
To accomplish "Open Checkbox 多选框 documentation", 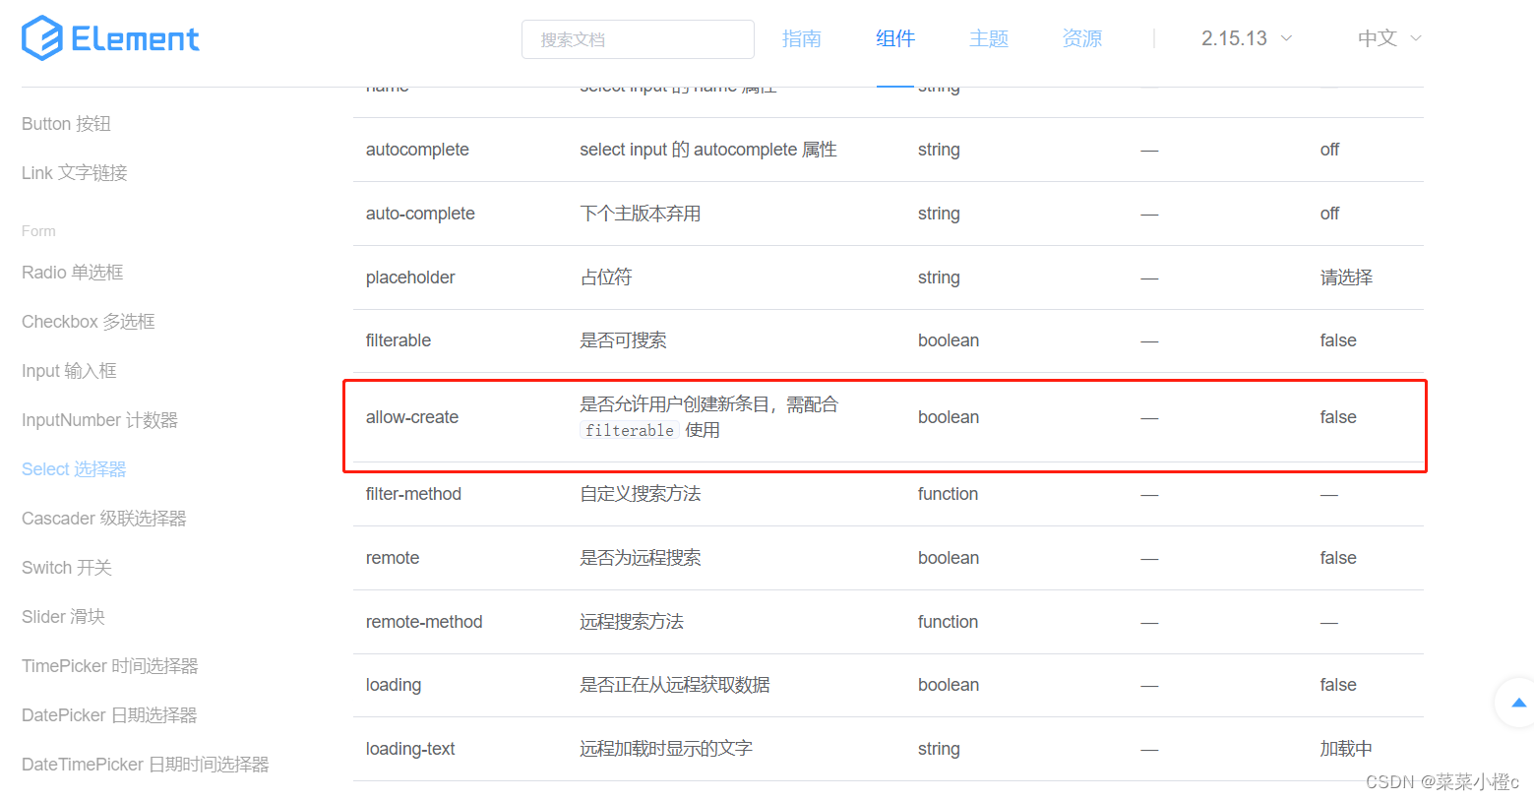I will 88,321.
